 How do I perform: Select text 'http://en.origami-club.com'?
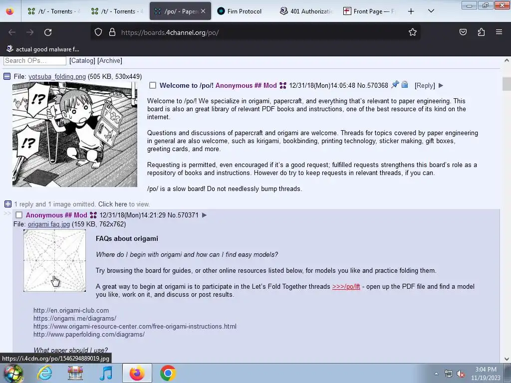[x=71, y=310]
